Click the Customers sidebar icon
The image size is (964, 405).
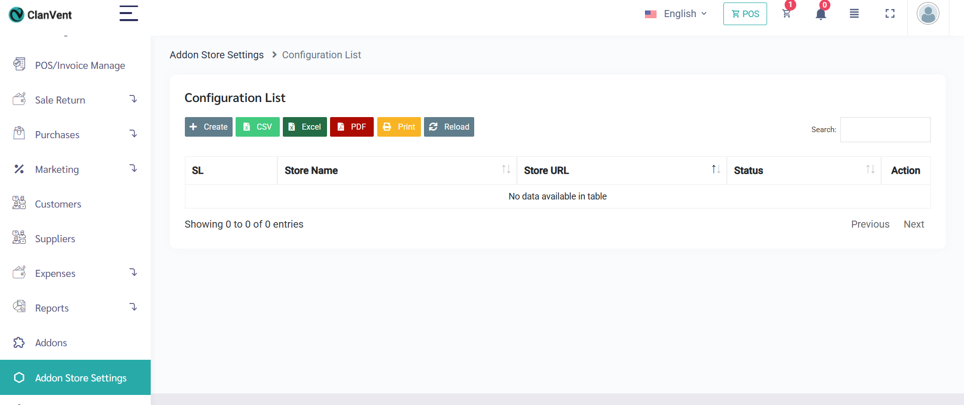click(x=19, y=203)
